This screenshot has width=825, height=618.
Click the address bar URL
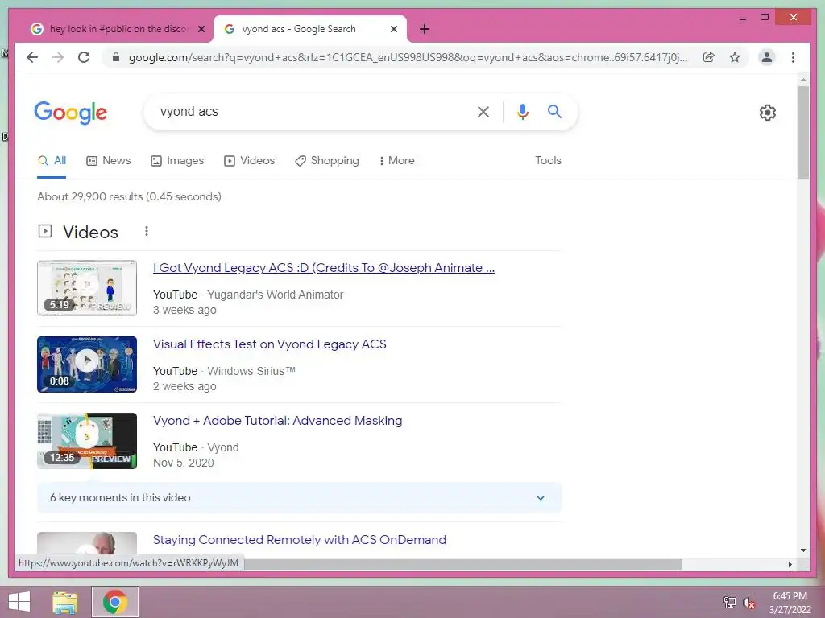tap(408, 57)
